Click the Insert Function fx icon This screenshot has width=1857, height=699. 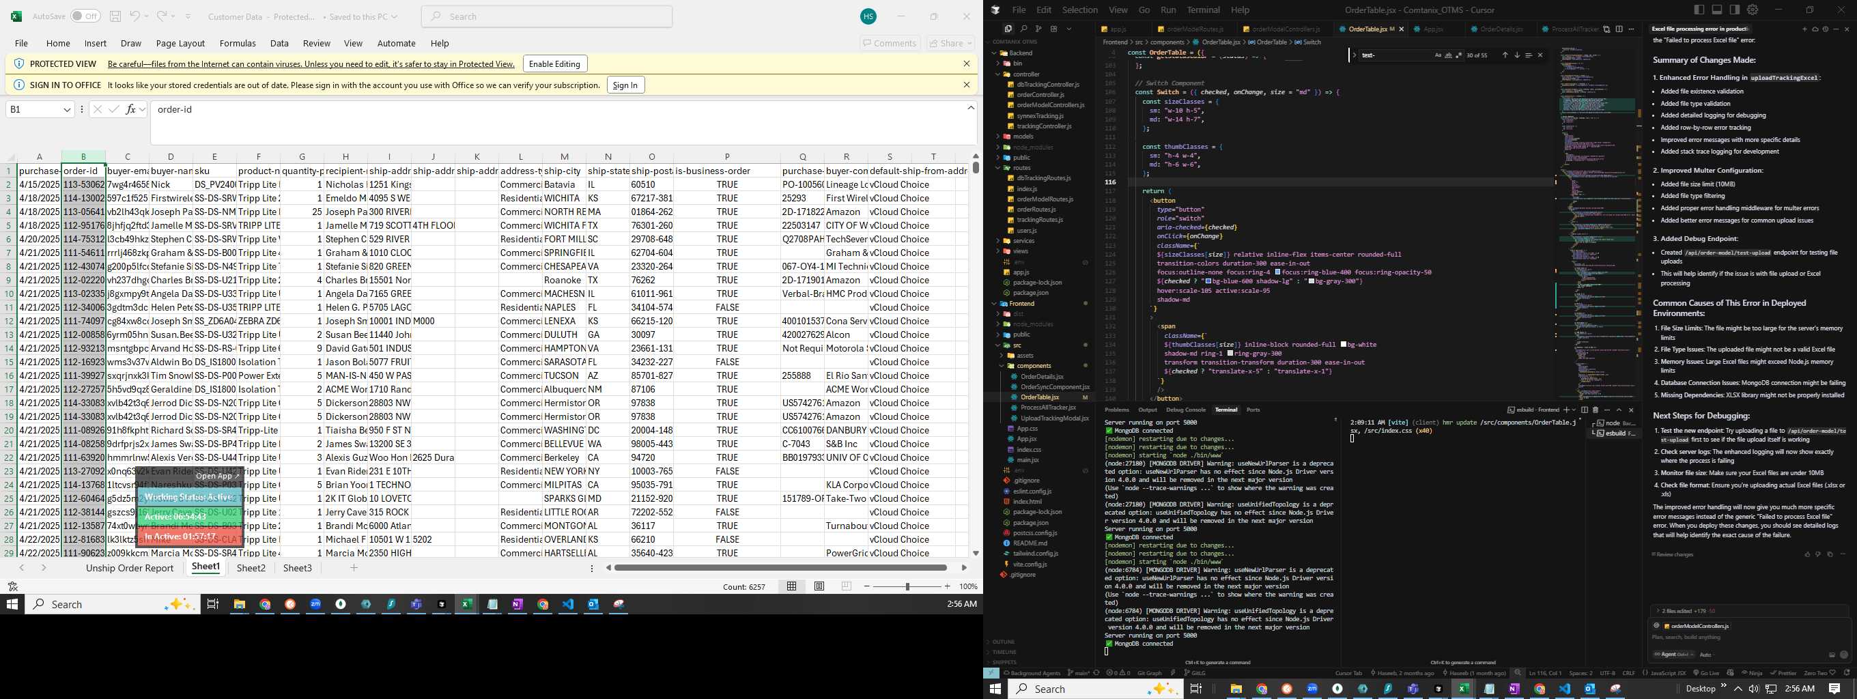pos(131,109)
